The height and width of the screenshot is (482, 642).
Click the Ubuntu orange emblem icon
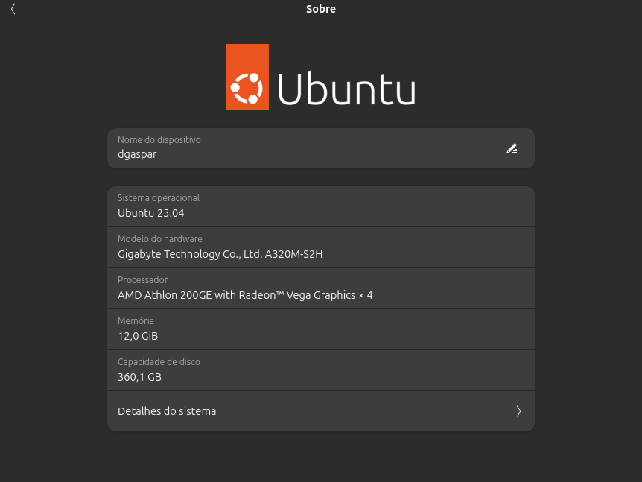point(247,77)
